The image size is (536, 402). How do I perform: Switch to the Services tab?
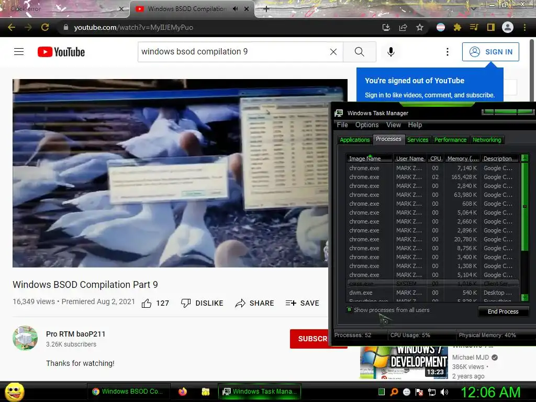417,140
